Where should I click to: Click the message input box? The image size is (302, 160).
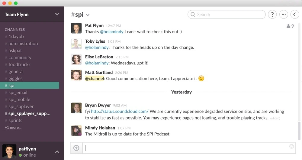[184, 148]
